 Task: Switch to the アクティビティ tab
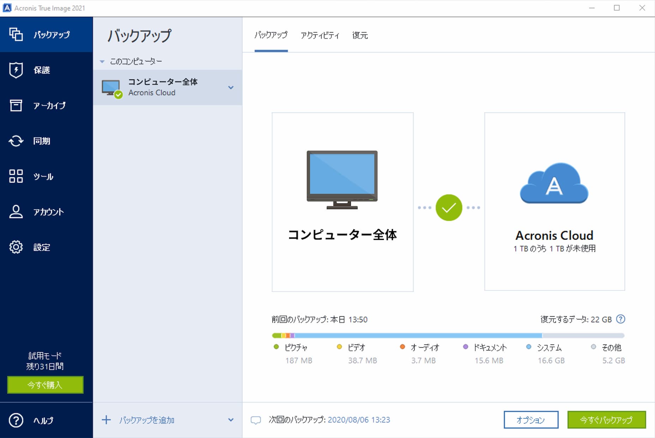point(320,35)
